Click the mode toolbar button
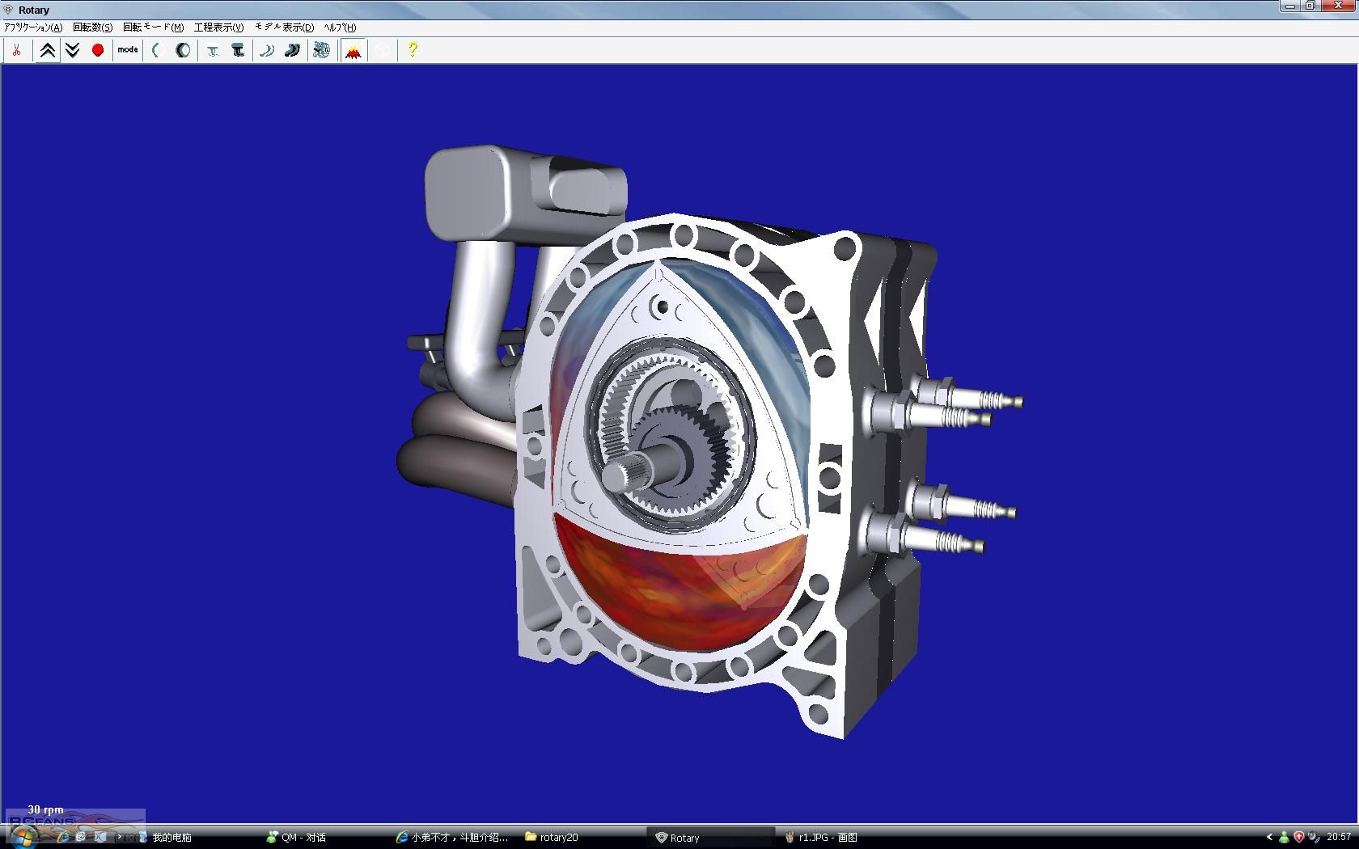The width and height of the screenshot is (1359, 849). pos(128,50)
